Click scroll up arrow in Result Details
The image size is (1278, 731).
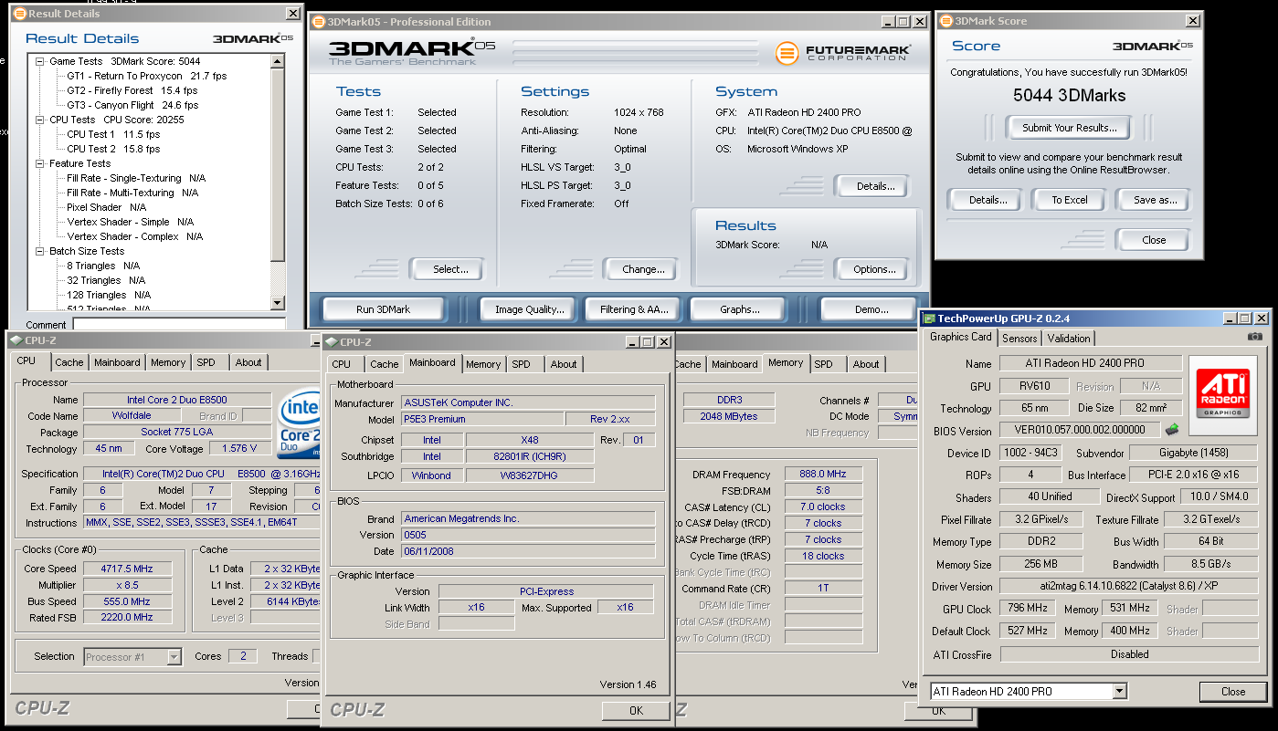[x=278, y=61]
